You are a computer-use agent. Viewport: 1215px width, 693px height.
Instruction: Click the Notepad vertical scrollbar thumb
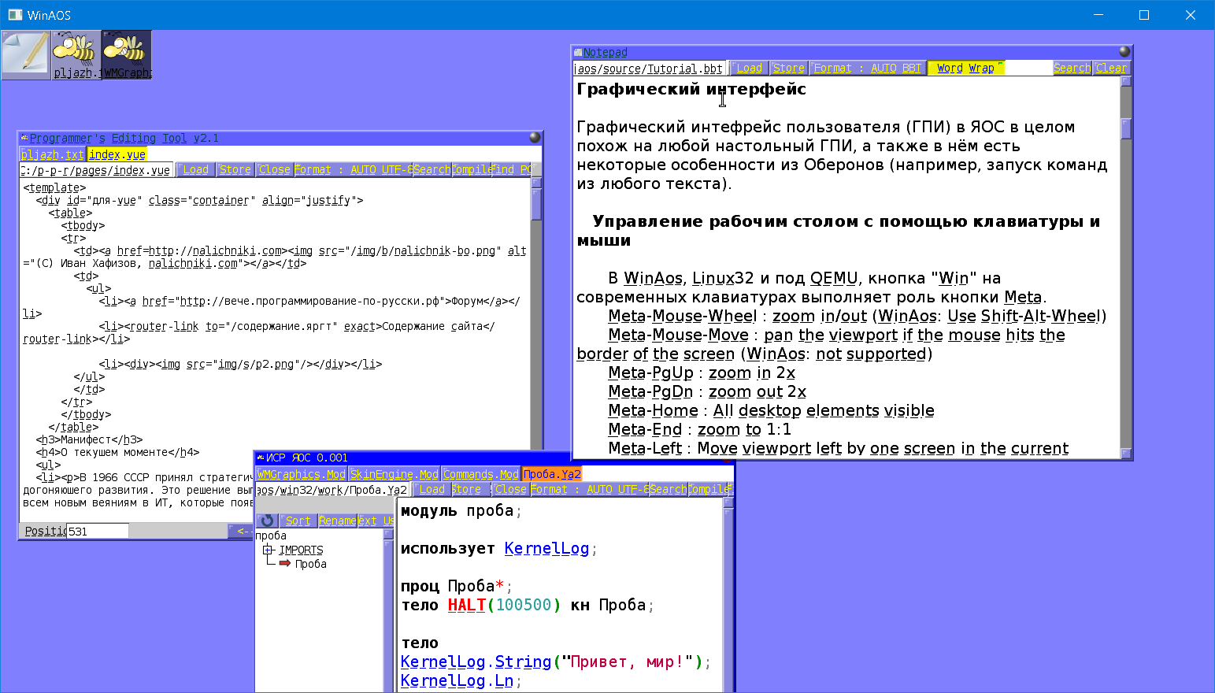pyautogui.click(x=1126, y=128)
